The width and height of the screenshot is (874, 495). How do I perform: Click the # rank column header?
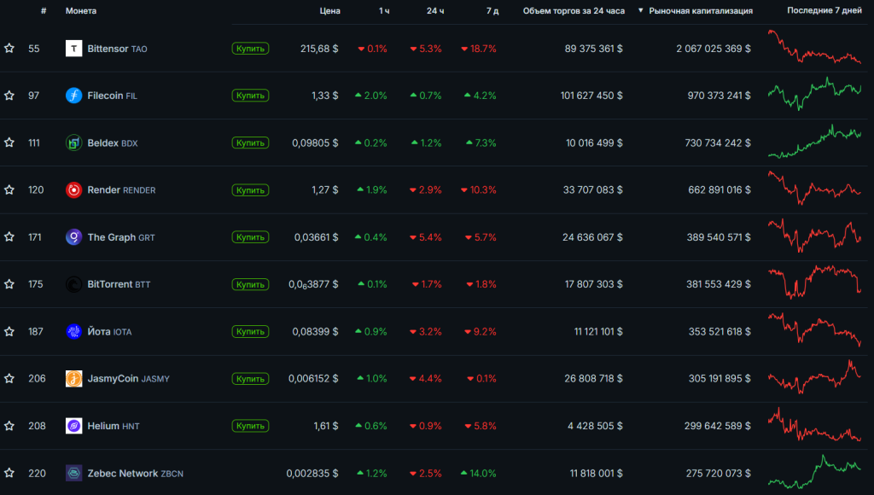pyautogui.click(x=44, y=11)
